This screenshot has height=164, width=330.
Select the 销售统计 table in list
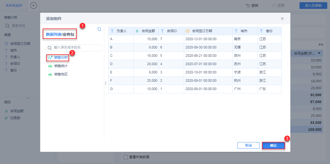[61, 66]
